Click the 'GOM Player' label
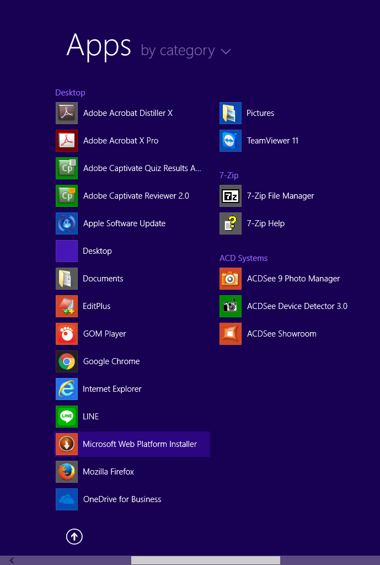This screenshot has width=380, height=565. pyautogui.click(x=104, y=334)
